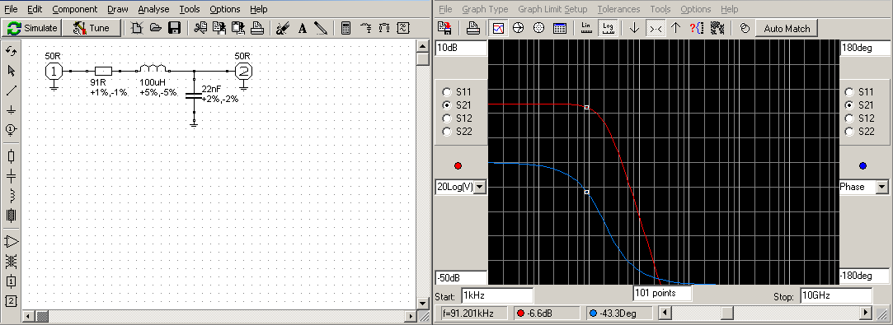Show tabular results view
The width and height of the screenshot is (893, 325).
point(560,28)
